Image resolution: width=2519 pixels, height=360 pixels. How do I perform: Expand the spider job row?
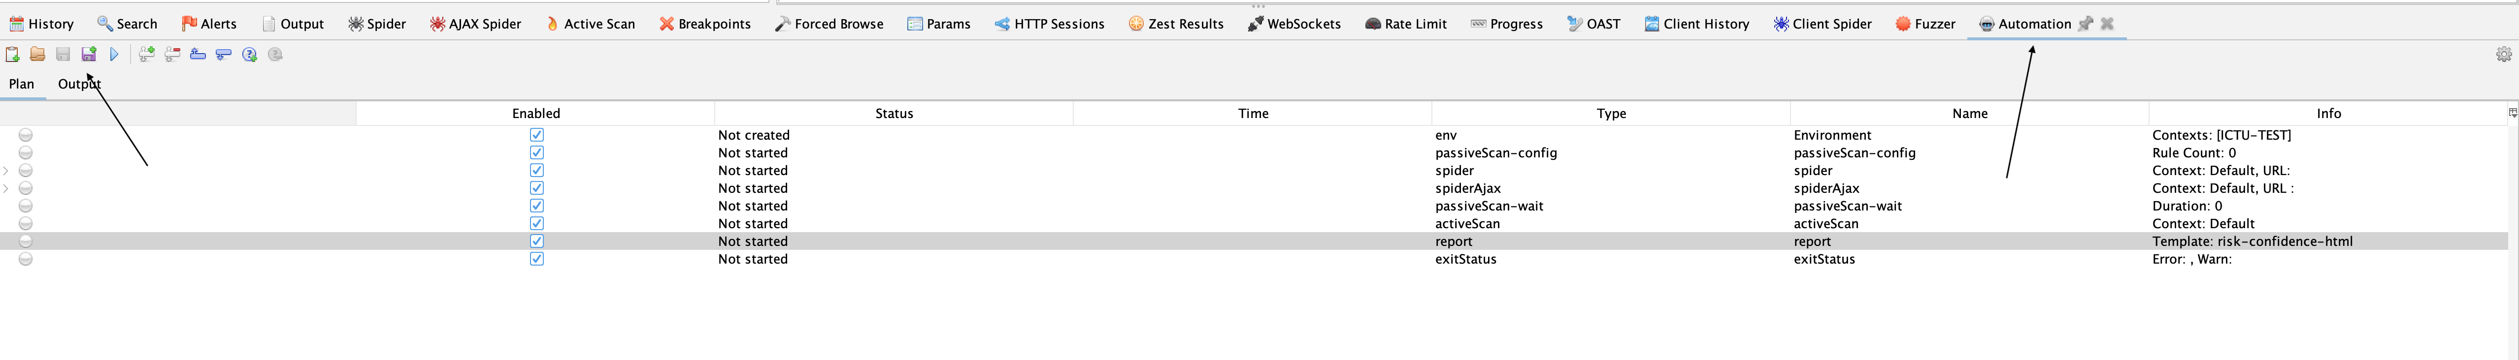[x=7, y=171]
